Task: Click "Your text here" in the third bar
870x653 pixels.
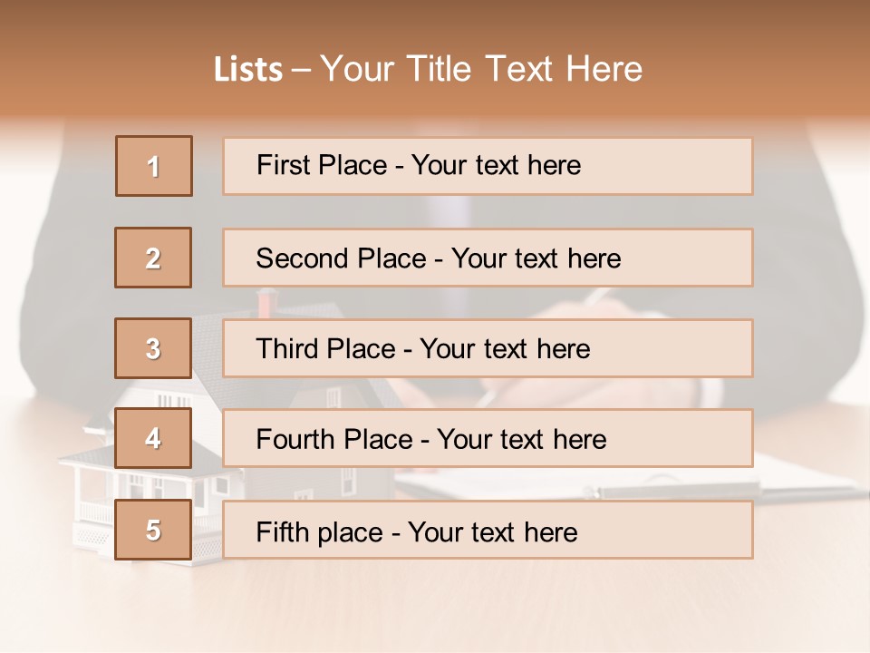Action: coord(506,349)
